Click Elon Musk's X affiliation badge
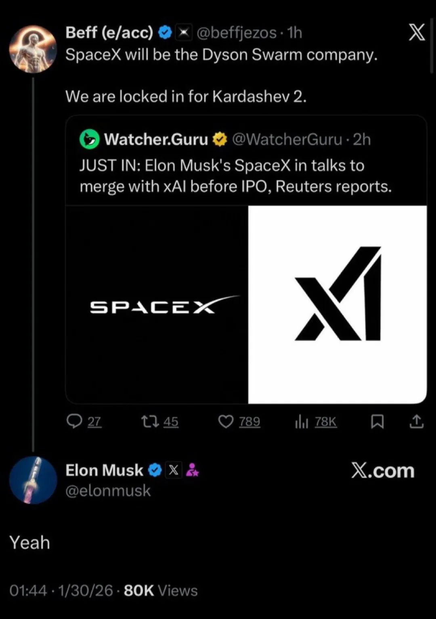This screenshot has height=619, width=436. [x=174, y=470]
